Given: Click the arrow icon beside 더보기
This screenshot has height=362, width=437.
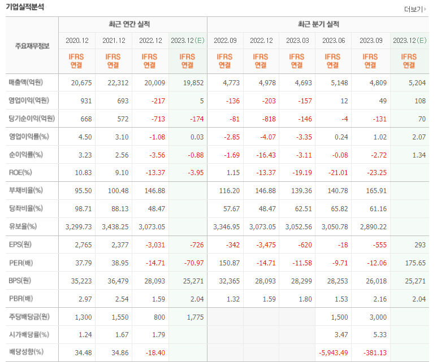Looking at the screenshot, I should [425, 9].
